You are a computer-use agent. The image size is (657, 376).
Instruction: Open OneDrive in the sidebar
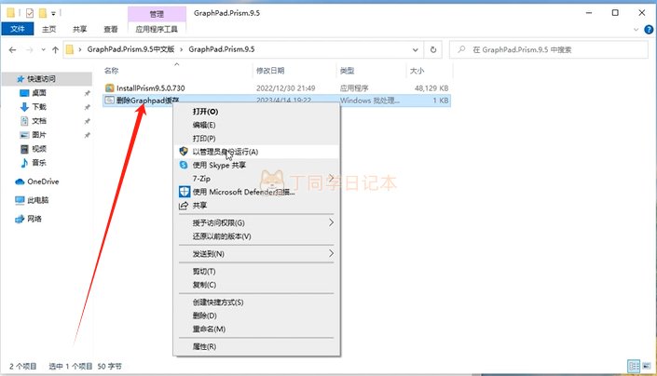tap(43, 181)
